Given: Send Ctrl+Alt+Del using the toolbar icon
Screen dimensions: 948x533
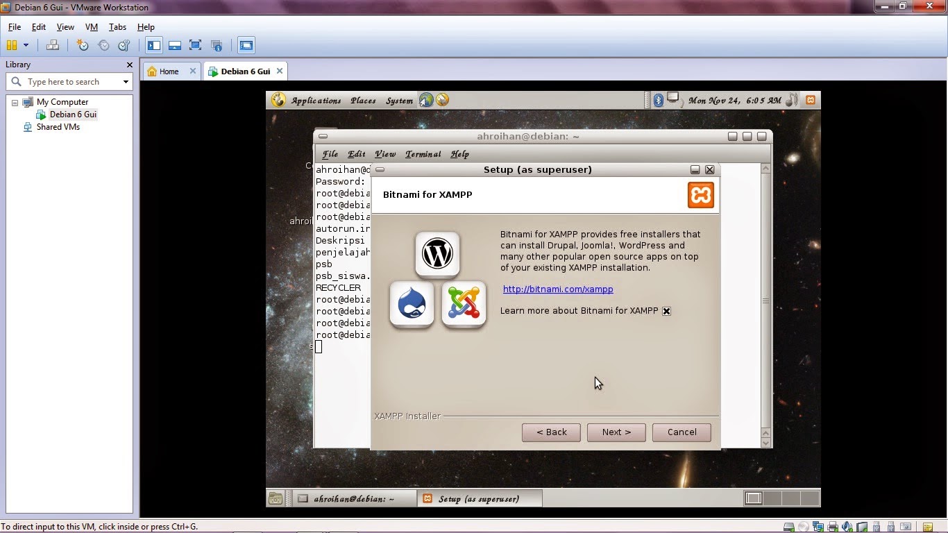Looking at the screenshot, I should [52, 46].
